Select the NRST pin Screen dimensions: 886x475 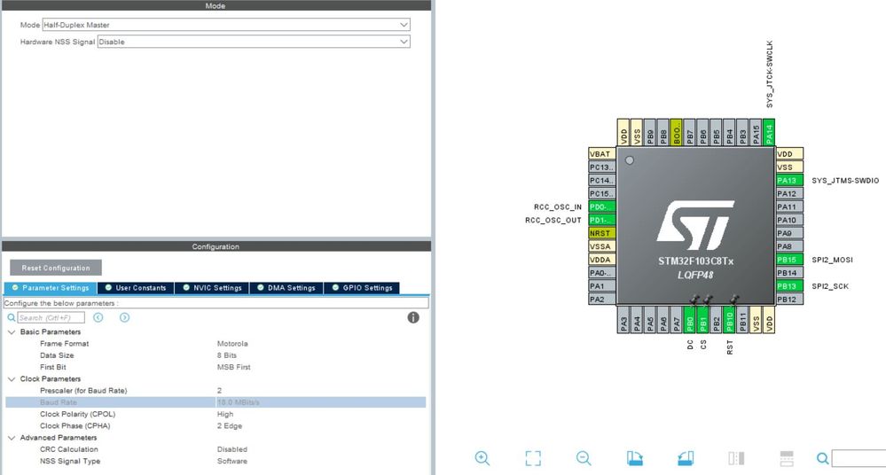point(602,233)
